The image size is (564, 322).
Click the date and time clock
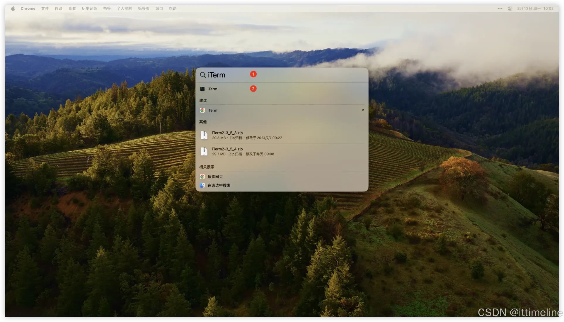[x=535, y=9]
